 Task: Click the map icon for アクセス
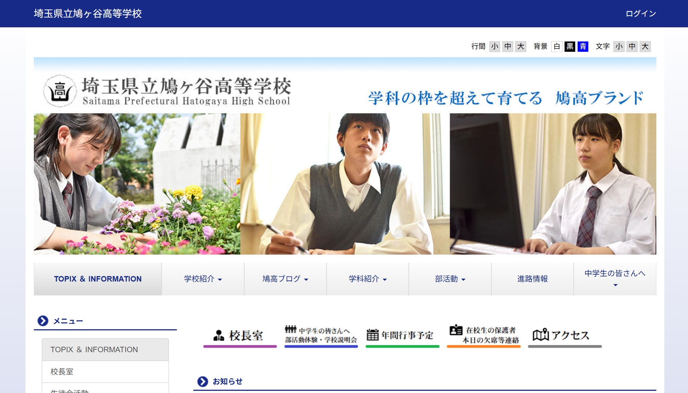point(541,335)
